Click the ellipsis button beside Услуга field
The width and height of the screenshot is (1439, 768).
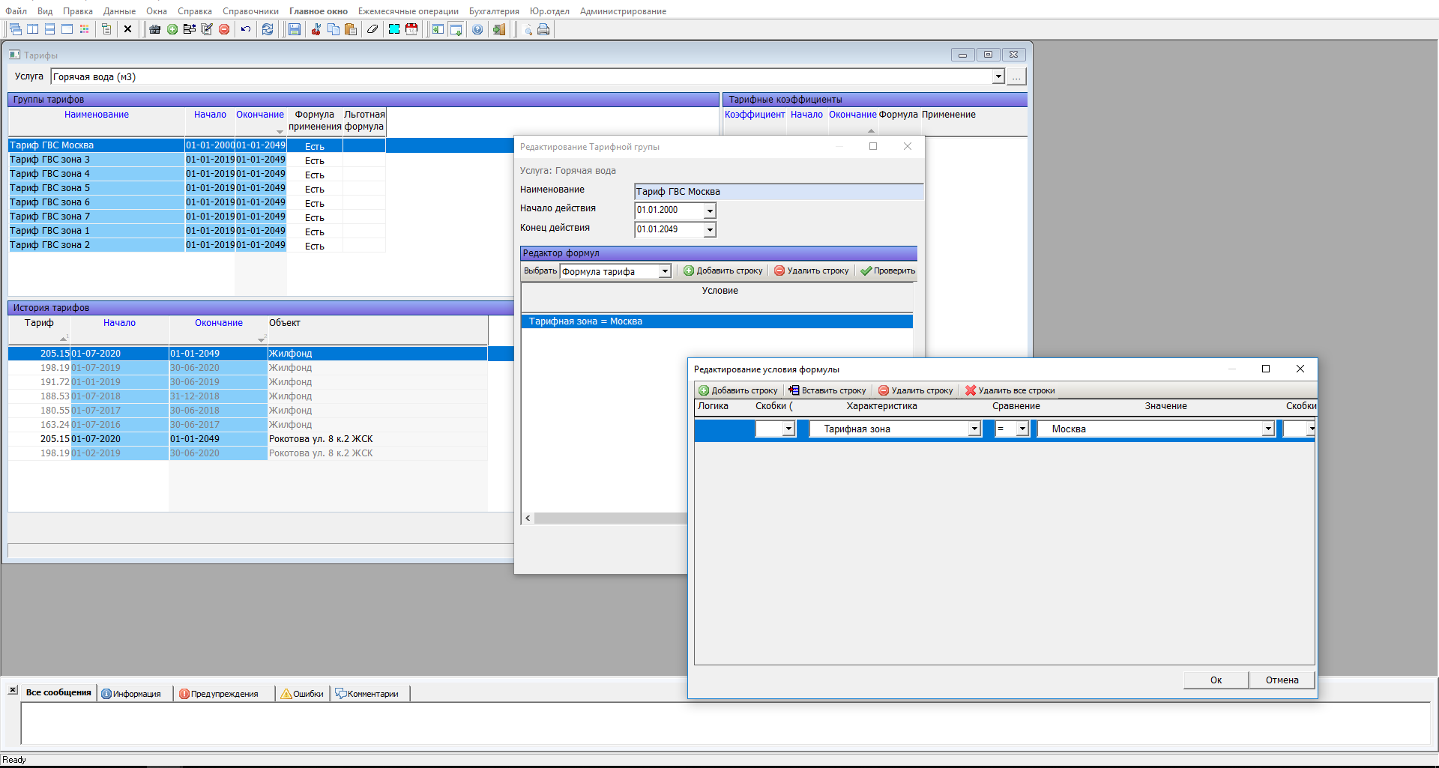pyautogui.click(x=1016, y=76)
